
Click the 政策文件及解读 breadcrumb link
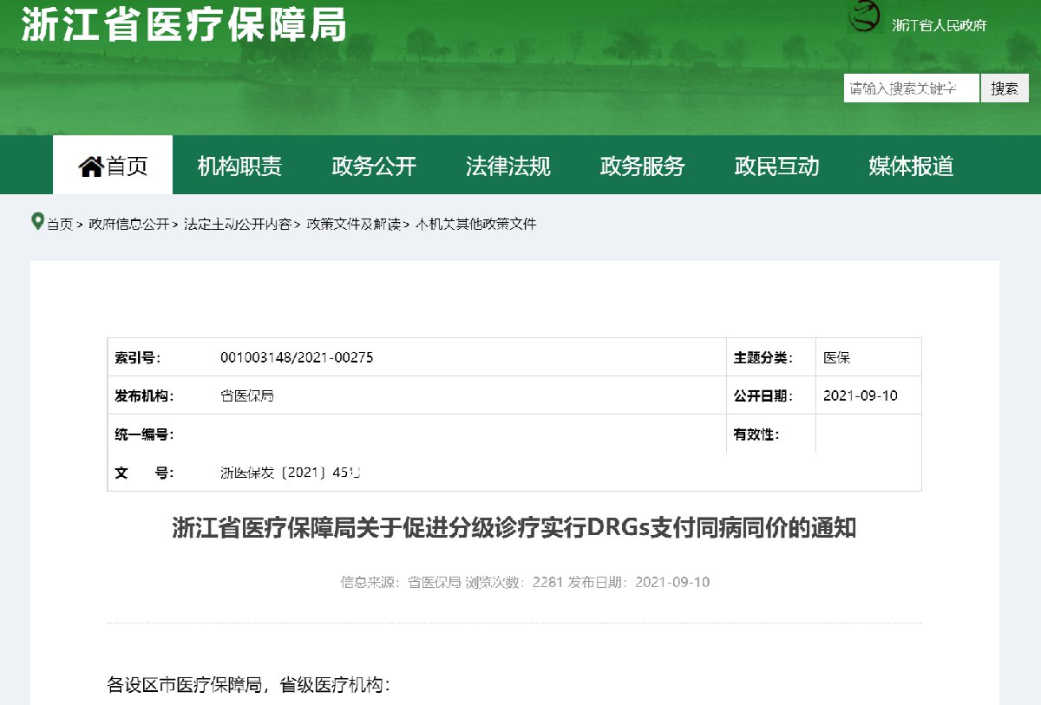click(353, 225)
